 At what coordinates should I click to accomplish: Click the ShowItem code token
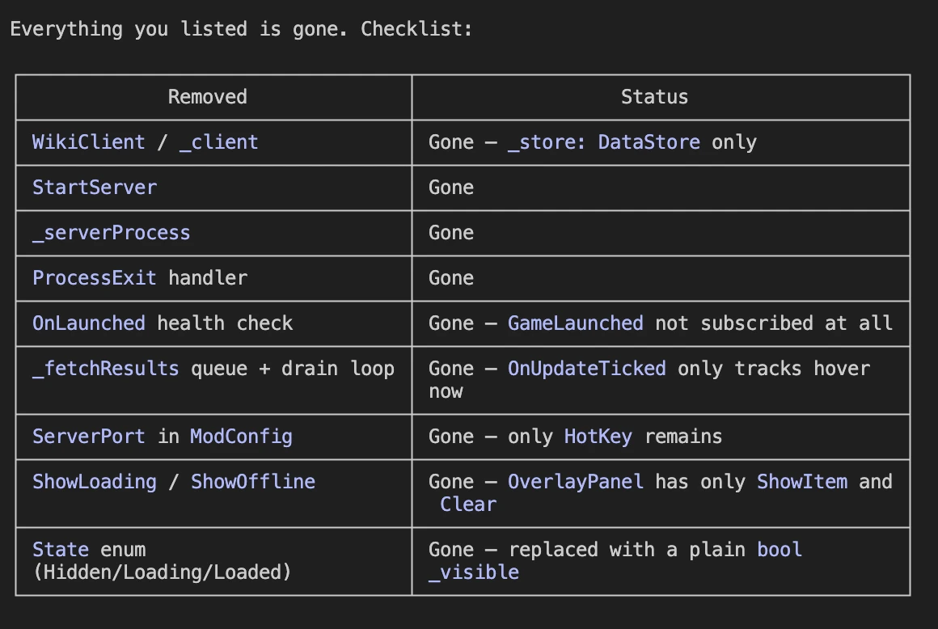tap(802, 482)
